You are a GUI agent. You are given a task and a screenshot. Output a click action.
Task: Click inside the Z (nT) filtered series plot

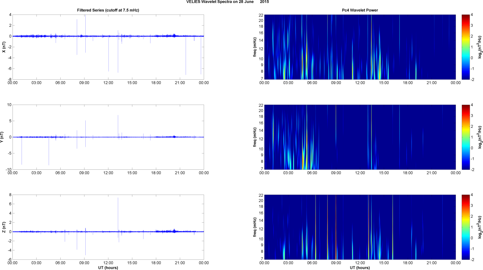pos(108,244)
